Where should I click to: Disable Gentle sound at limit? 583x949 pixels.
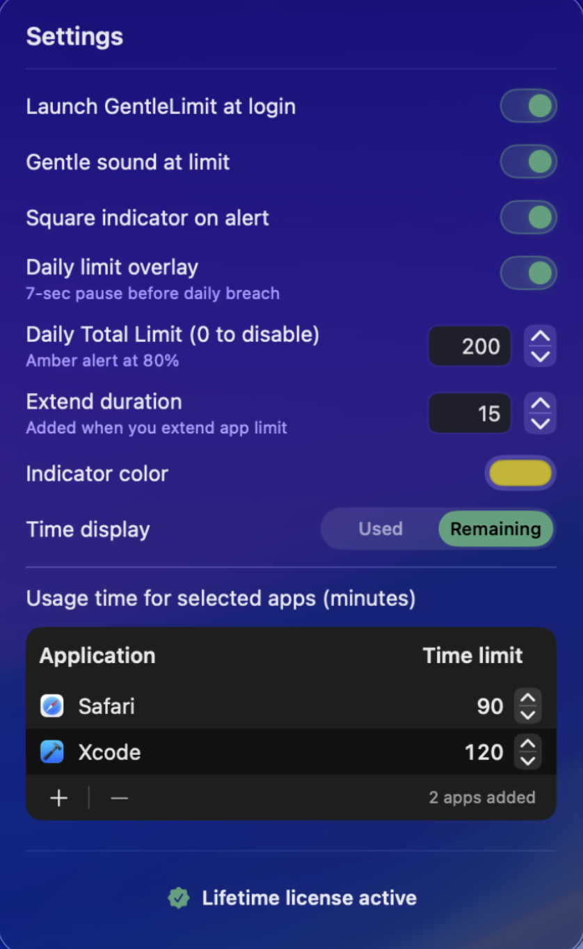[529, 162]
